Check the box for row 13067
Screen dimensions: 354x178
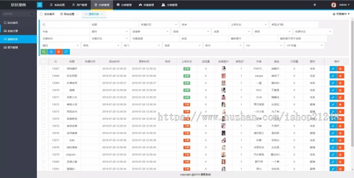coord(44,68)
